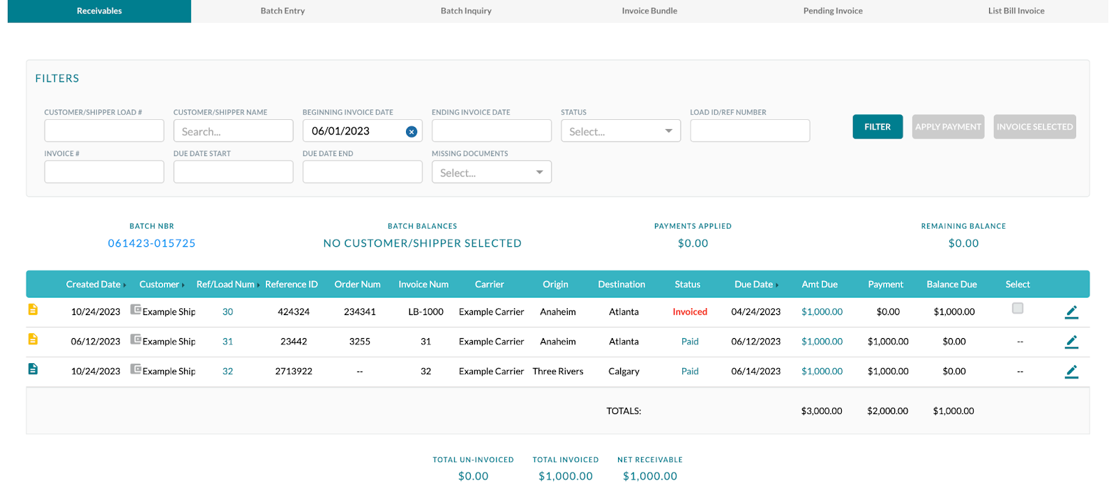Image resolution: width=1116 pixels, height=497 pixels.
Task: Click Invoice Num LB-1000
Action: coord(425,312)
